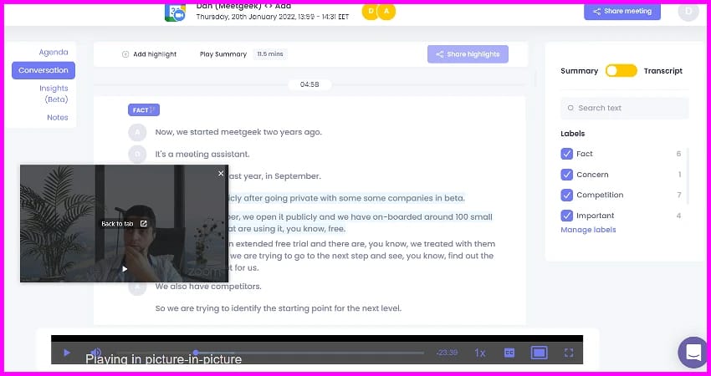Uncheck the Competition label checkbox
Screen dimensions: 711x376
tap(566, 195)
